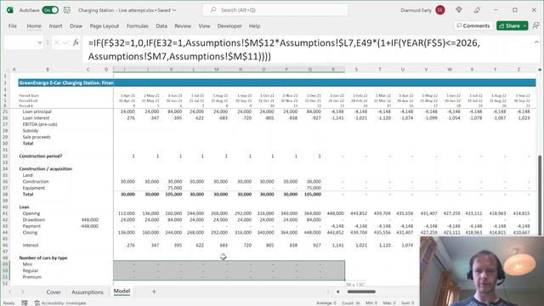Click inside the formula bar text
544x306 pixels.
(285, 49)
